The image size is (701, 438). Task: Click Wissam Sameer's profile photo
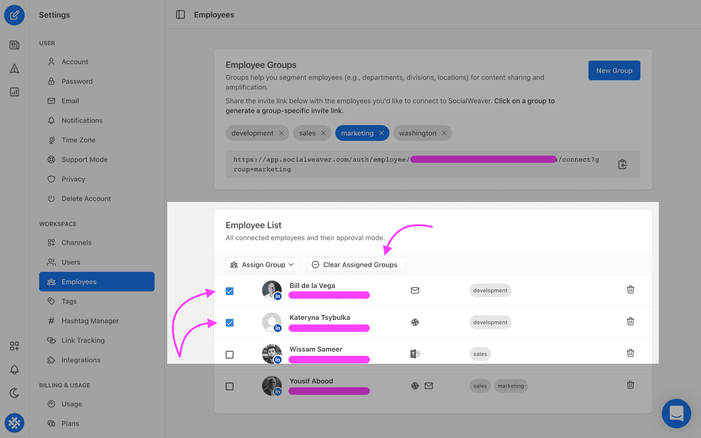click(272, 354)
